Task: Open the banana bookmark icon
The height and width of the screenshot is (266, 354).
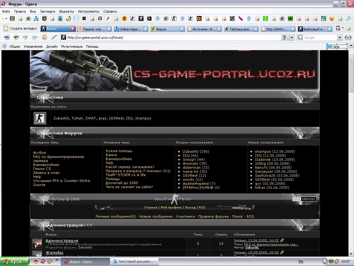Action: pyautogui.click(x=68, y=18)
